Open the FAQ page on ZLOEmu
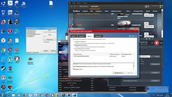The width and height of the screenshot is (172, 97). click(x=91, y=11)
